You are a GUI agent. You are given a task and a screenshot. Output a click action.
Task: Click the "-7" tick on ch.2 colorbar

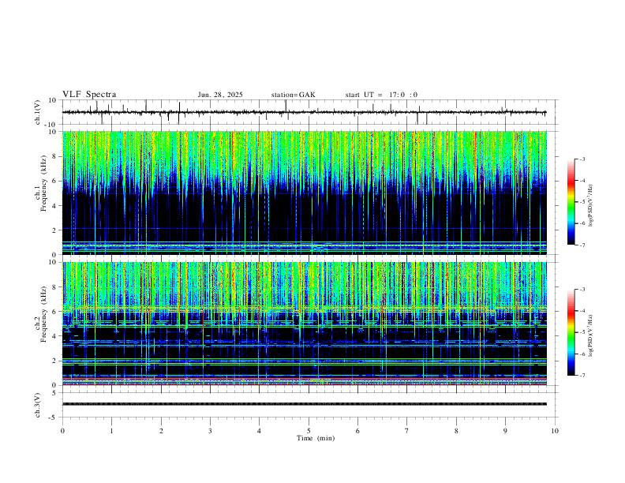click(x=582, y=375)
